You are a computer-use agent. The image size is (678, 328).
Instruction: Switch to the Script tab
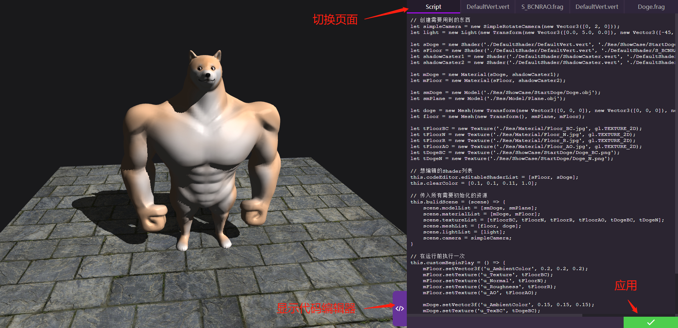433,7
